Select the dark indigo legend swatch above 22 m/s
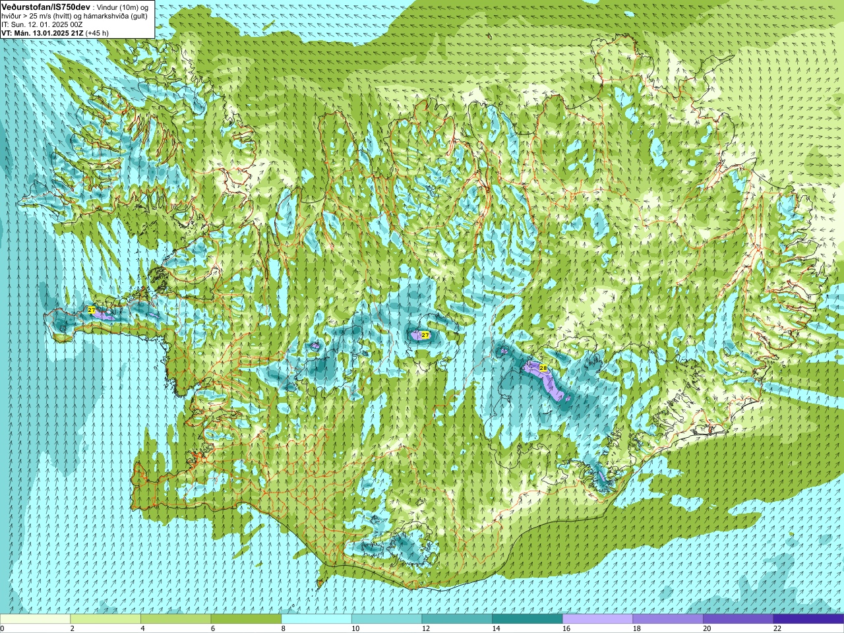Viewport: 844px width, 633px height. [x=808, y=619]
